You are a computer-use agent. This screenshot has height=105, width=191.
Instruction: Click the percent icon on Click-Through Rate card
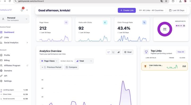144,22
